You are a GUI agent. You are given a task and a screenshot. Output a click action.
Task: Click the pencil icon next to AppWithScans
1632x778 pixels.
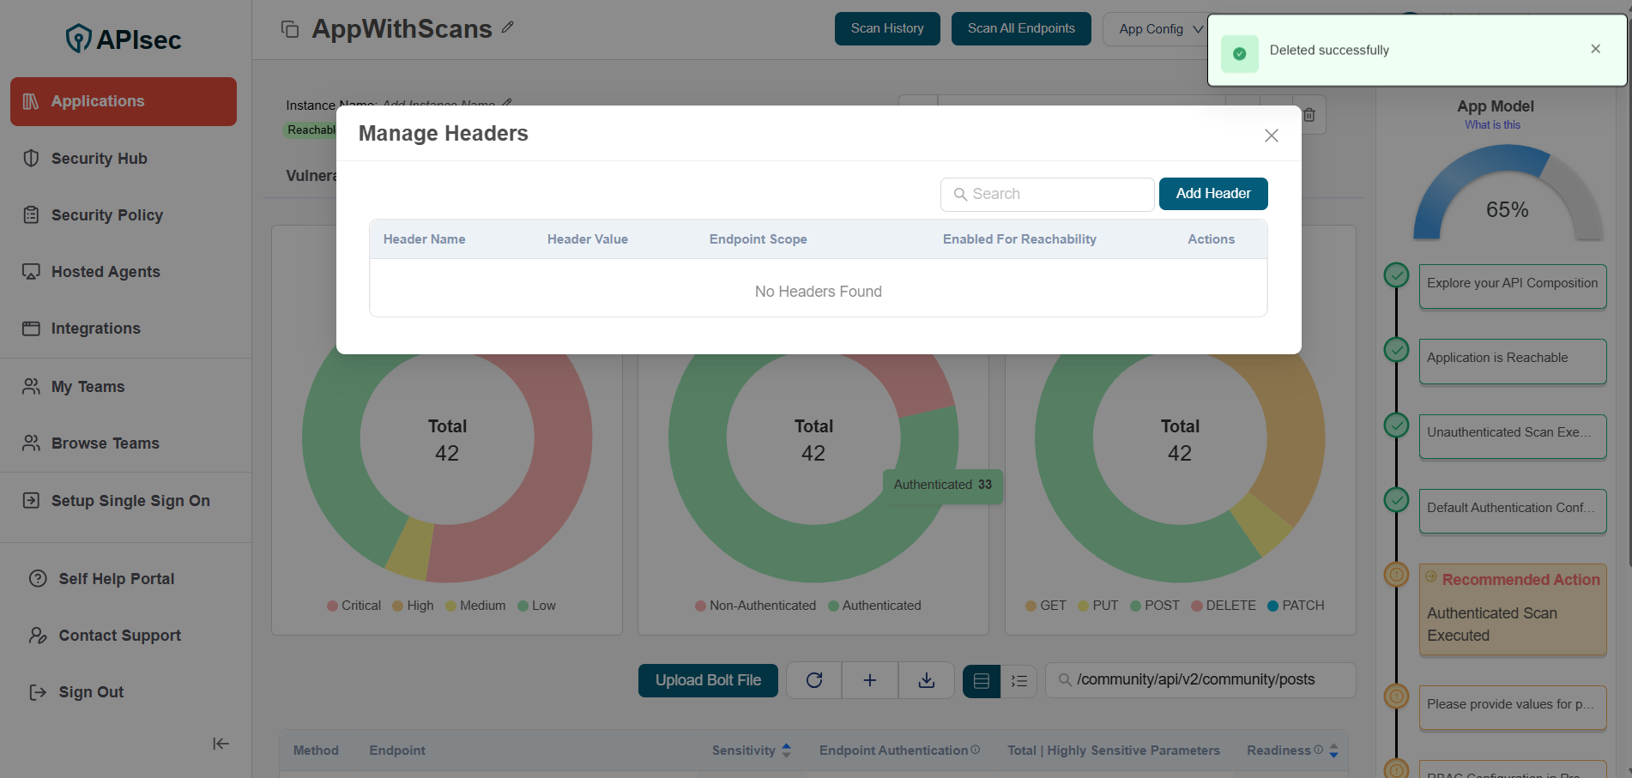(508, 27)
